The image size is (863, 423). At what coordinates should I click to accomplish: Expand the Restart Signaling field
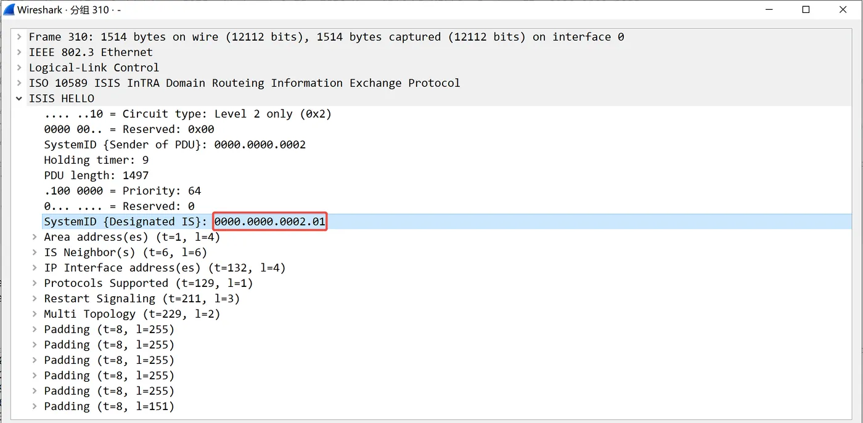click(35, 299)
